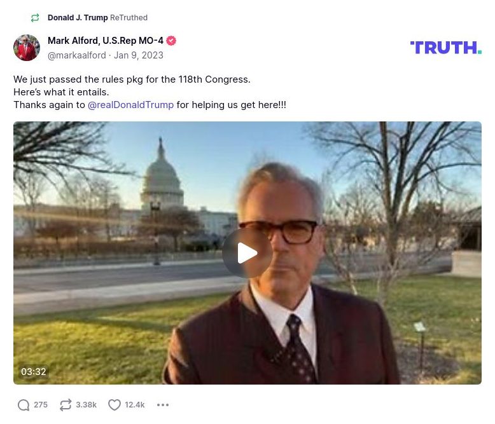
Task: Open the Mark Alford, U.S.Rep MO-4 display name
Action: click(x=105, y=41)
